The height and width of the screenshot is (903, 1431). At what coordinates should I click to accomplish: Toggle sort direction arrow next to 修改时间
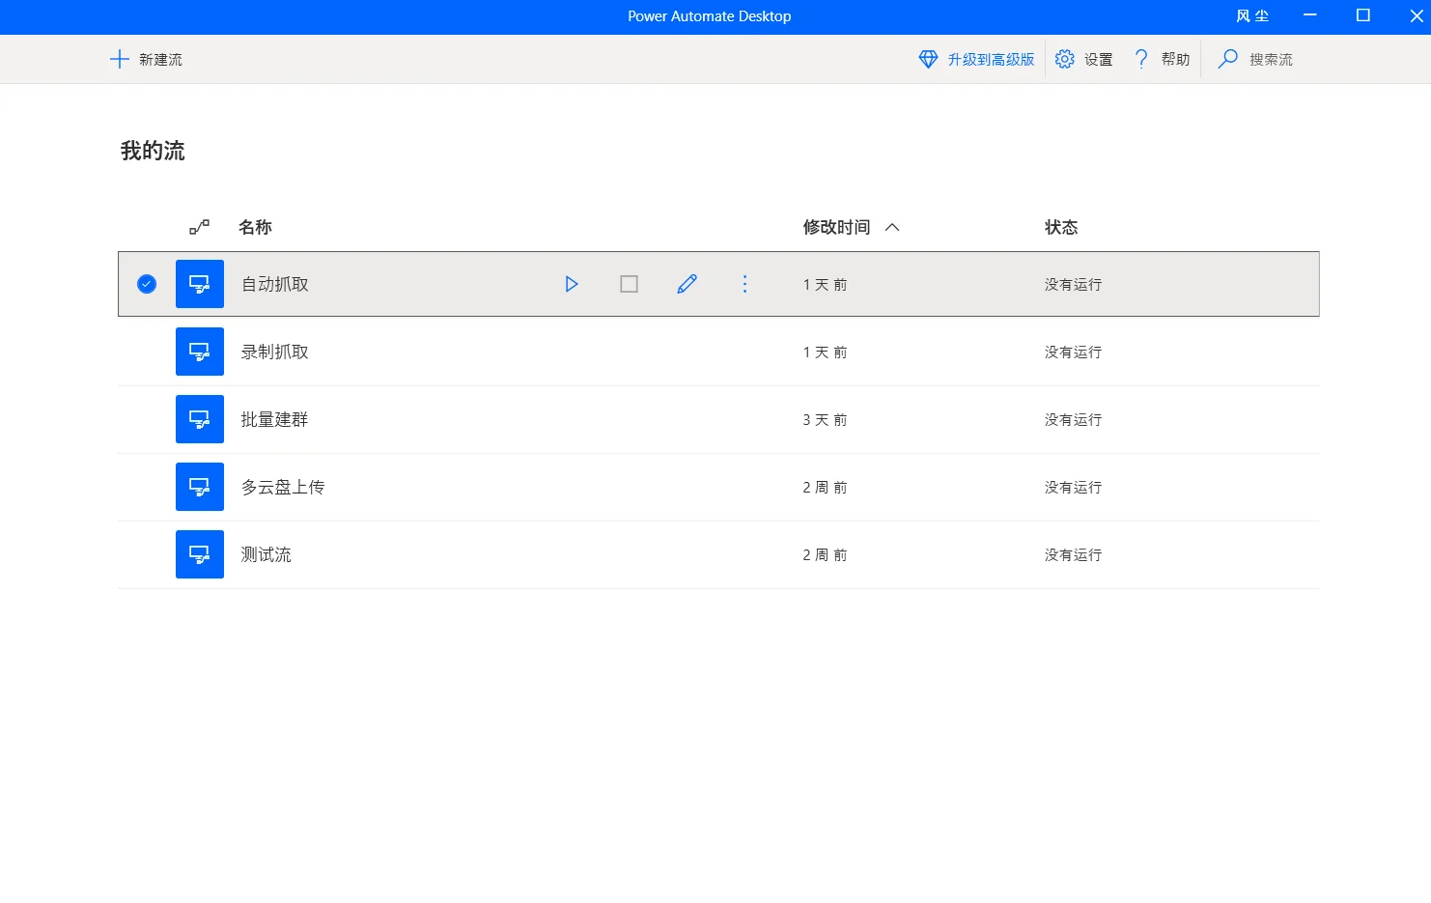(892, 227)
